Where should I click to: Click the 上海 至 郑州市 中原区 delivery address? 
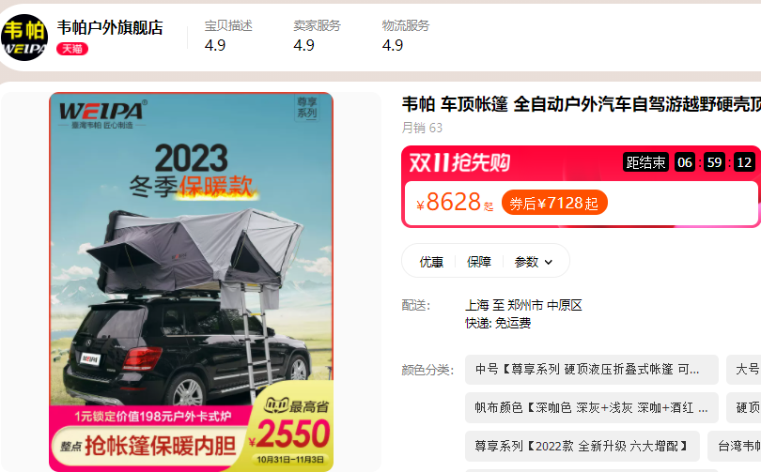click(523, 305)
